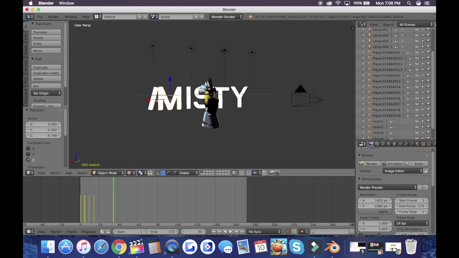Click the Join button

(x=46, y=86)
